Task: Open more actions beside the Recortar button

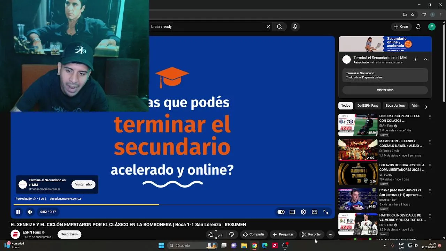Action: point(330,235)
